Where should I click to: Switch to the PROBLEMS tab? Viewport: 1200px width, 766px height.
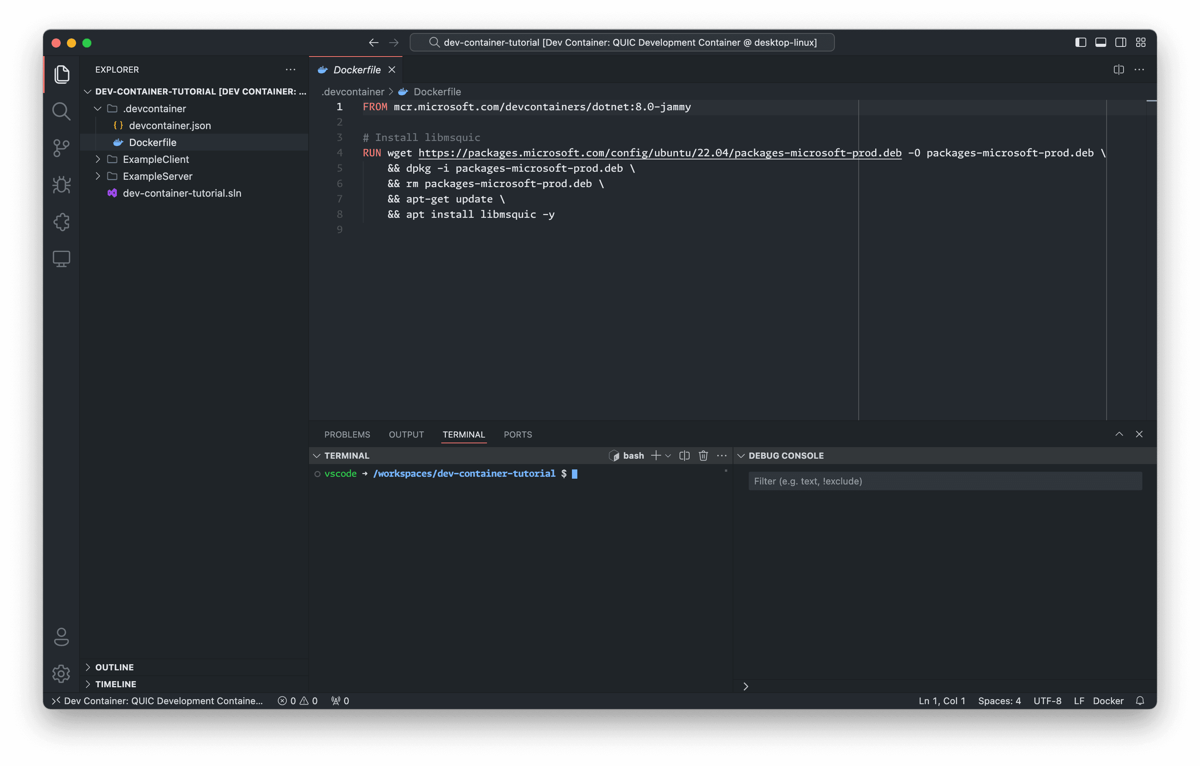point(347,434)
